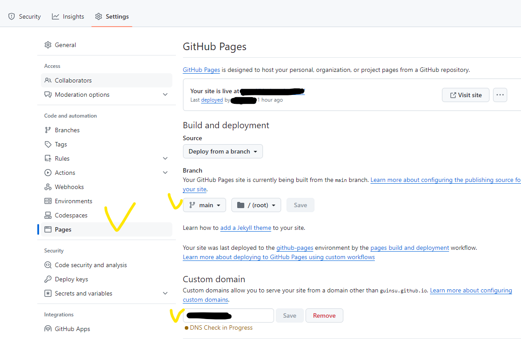Expand the Actions section chevron
This screenshot has width=521, height=339.
[165, 173]
